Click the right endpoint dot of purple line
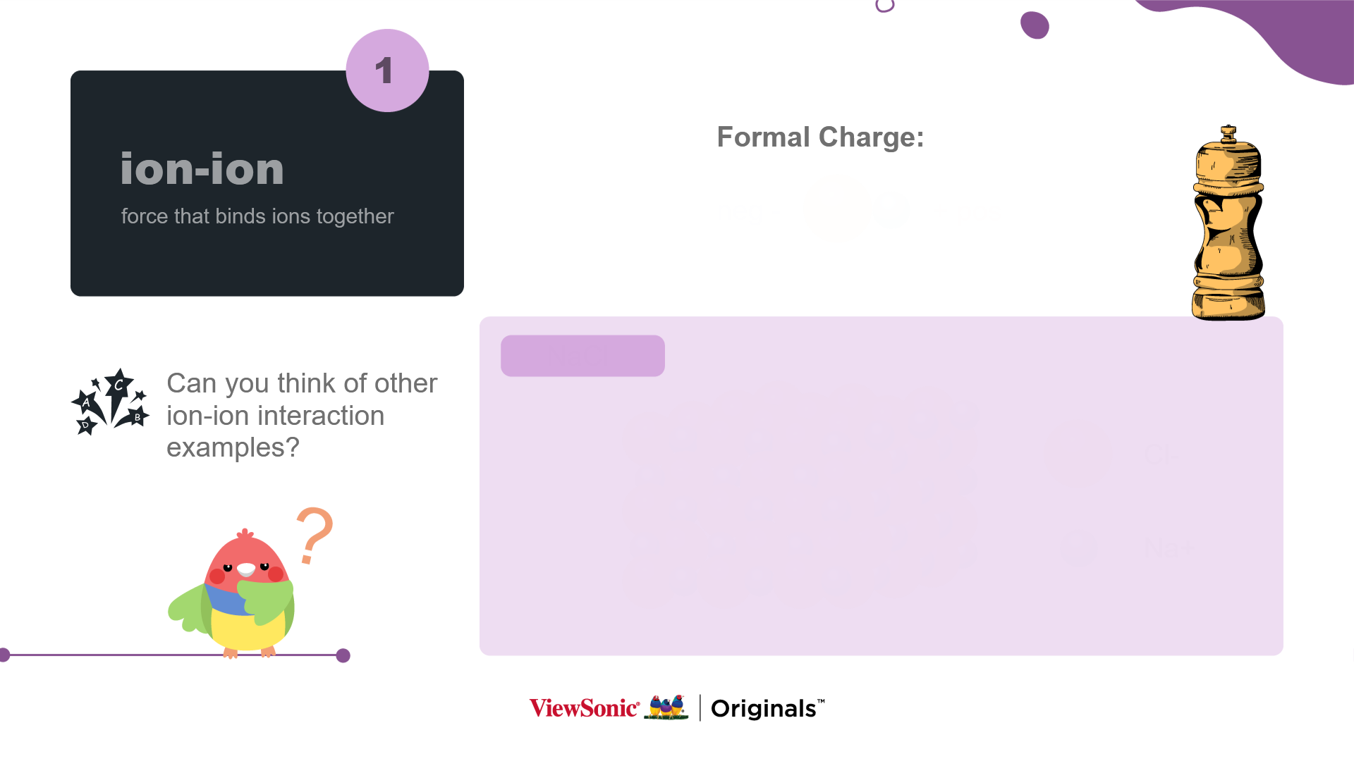 pyautogui.click(x=343, y=656)
